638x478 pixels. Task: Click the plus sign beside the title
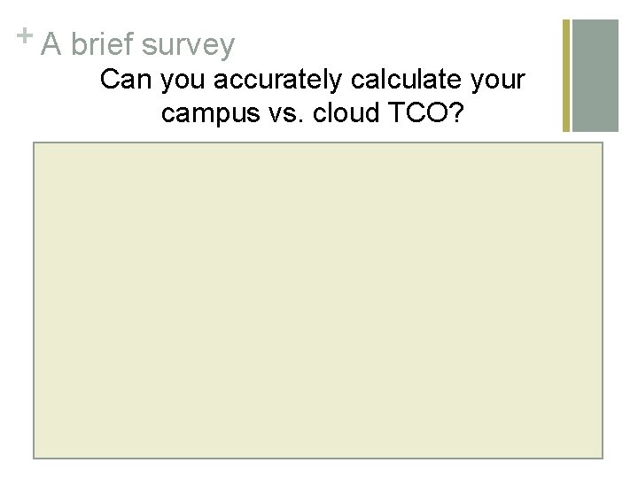(x=25, y=35)
